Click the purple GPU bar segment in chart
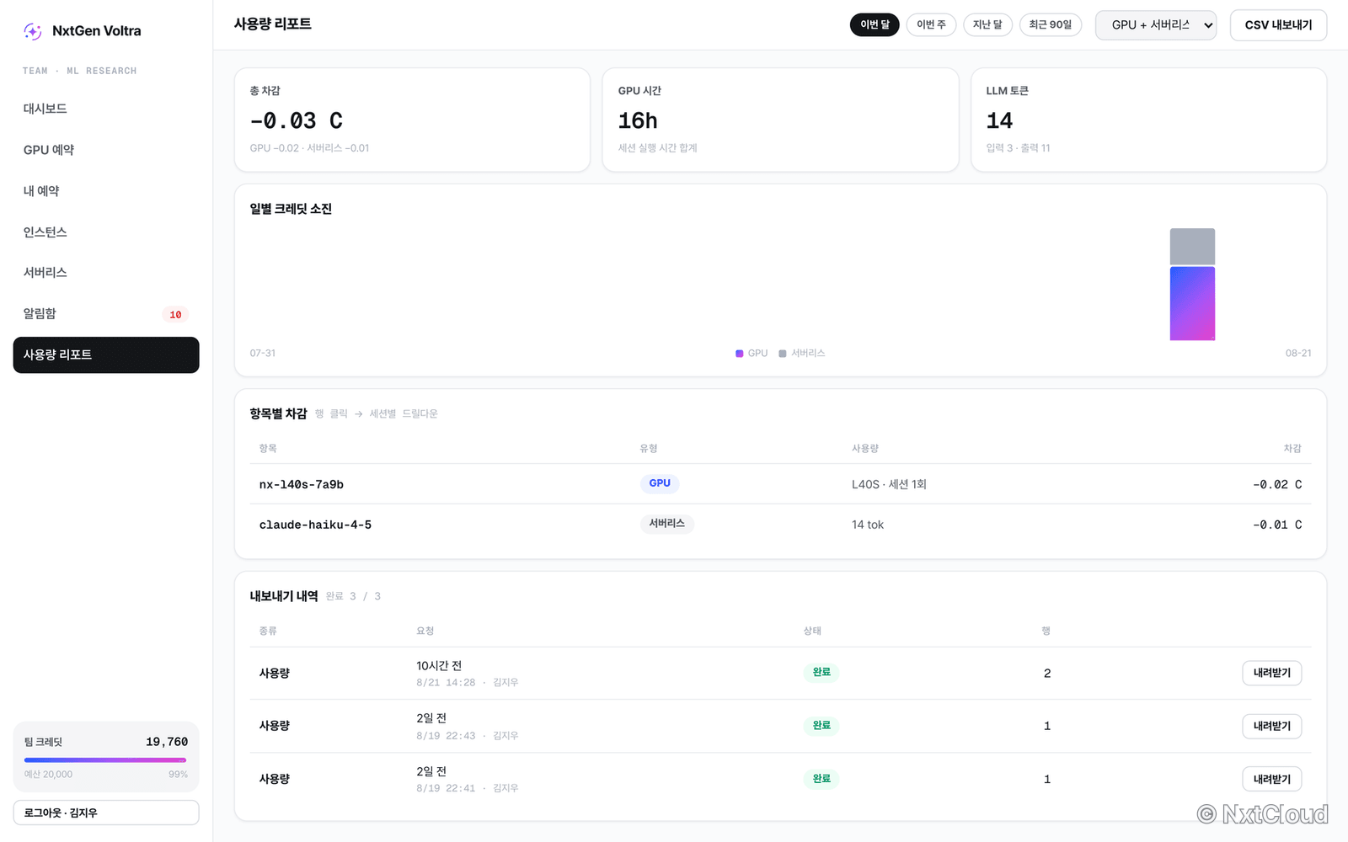1348x842 pixels. pos(1192,304)
